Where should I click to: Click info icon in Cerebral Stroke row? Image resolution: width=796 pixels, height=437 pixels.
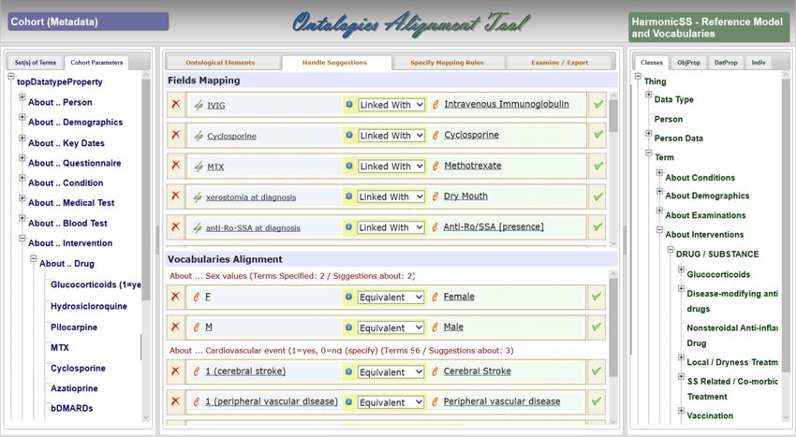pyautogui.click(x=348, y=371)
